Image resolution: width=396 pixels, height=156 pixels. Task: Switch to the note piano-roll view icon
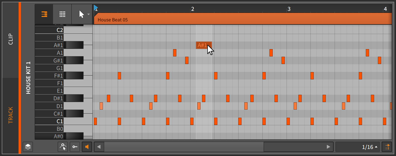44,14
